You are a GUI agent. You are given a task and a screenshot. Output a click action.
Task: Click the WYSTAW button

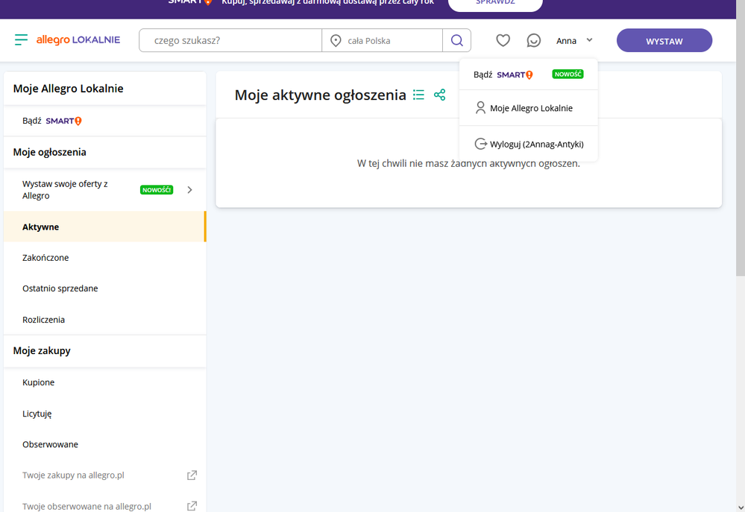click(x=664, y=40)
